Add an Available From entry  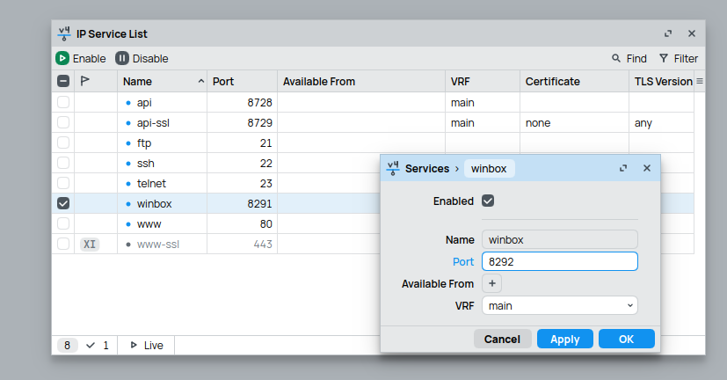click(492, 283)
